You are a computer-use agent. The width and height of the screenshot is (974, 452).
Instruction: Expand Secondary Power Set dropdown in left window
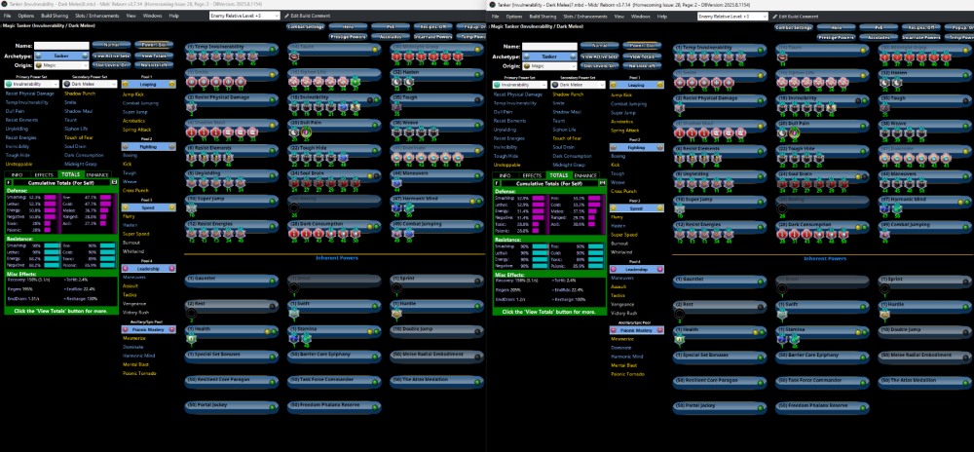pyautogui.click(x=115, y=85)
